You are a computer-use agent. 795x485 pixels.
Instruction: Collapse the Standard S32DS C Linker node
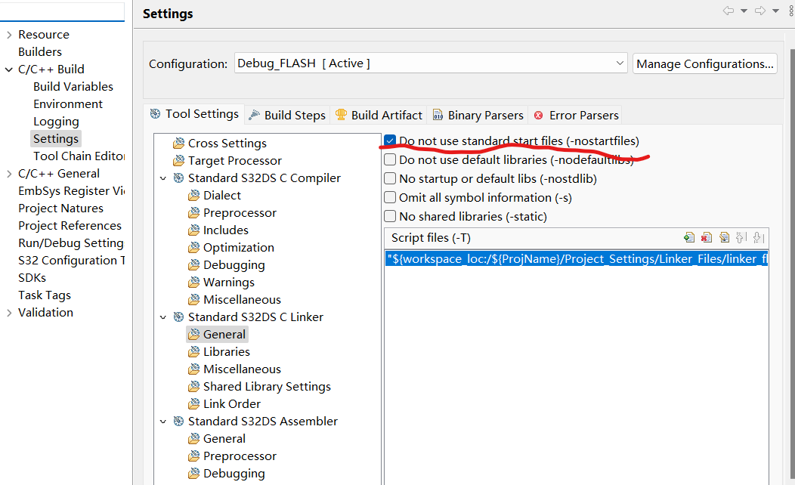coord(163,317)
